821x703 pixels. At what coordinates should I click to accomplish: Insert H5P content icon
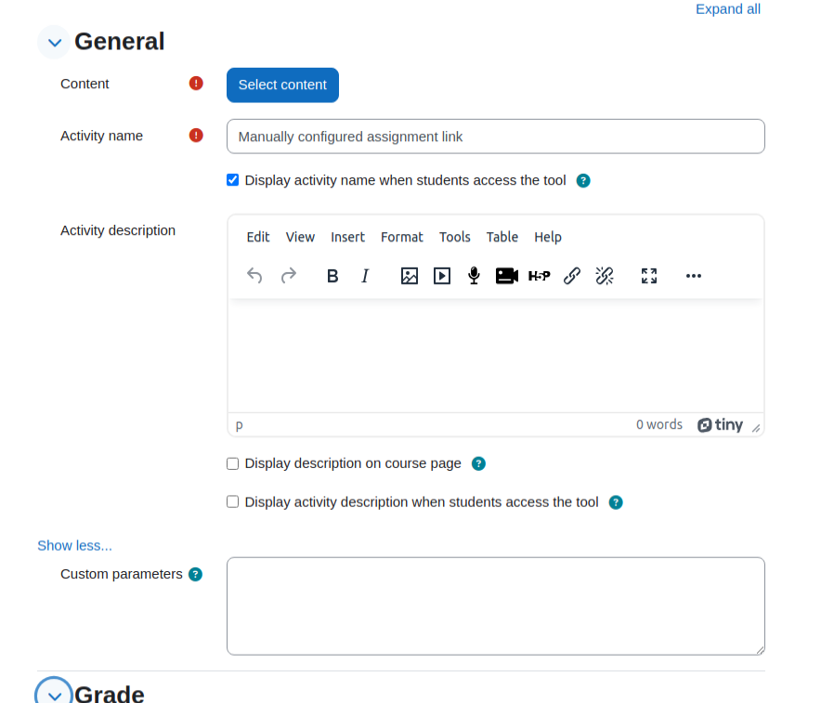click(x=540, y=276)
